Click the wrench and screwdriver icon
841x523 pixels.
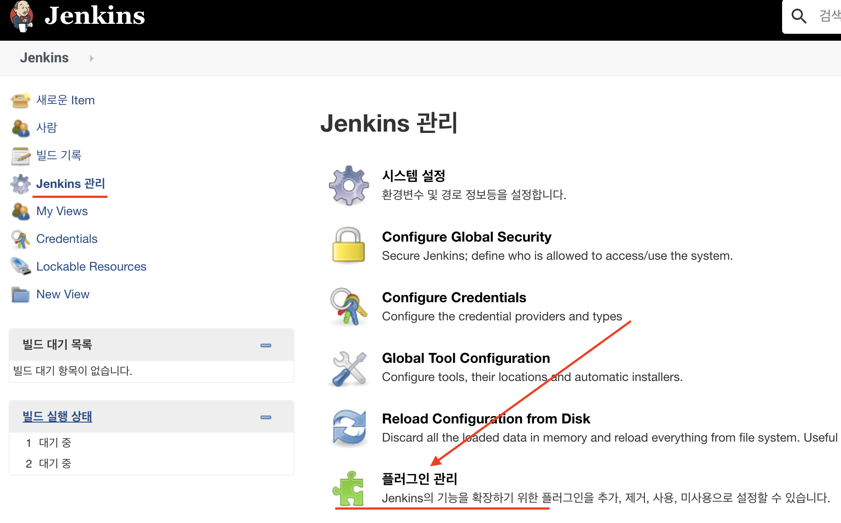tap(349, 368)
